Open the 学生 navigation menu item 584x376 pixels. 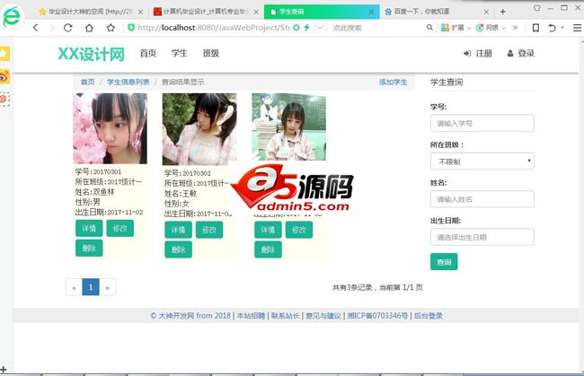click(179, 53)
